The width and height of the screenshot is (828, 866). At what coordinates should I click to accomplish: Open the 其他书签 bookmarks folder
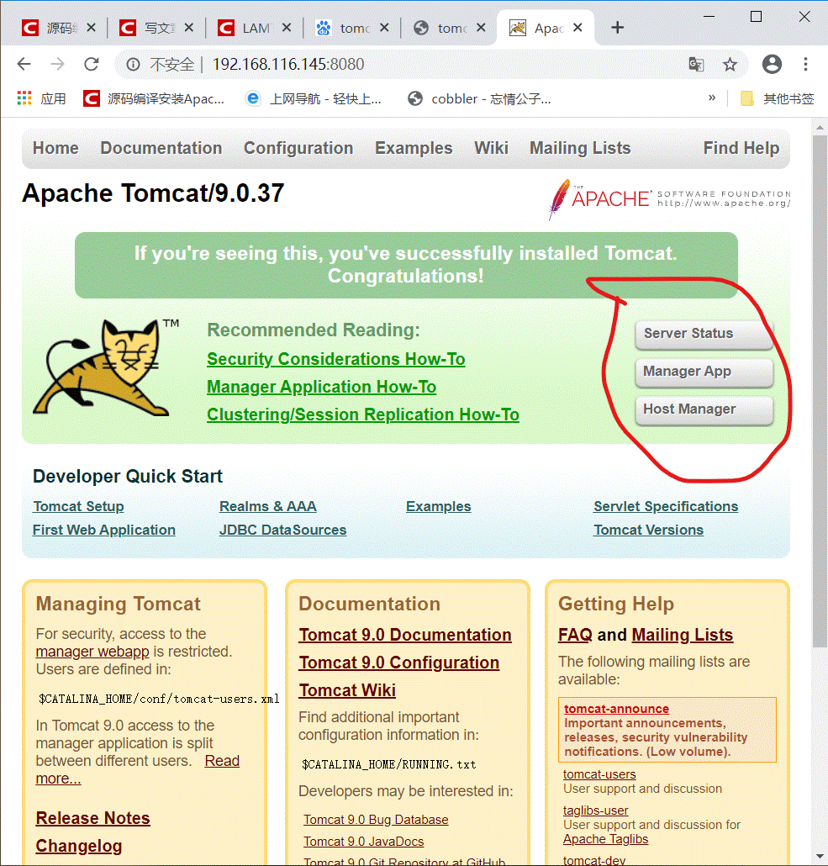click(x=778, y=99)
